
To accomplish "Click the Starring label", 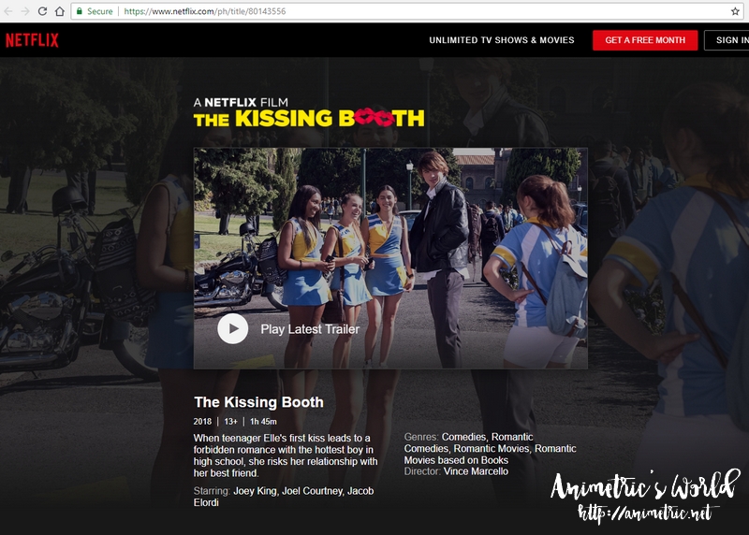I will point(212,491).
